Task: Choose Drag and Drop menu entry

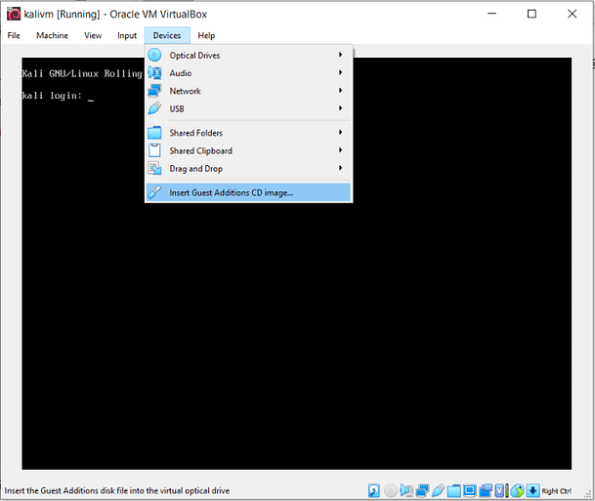Action: (x=248, y=168)
